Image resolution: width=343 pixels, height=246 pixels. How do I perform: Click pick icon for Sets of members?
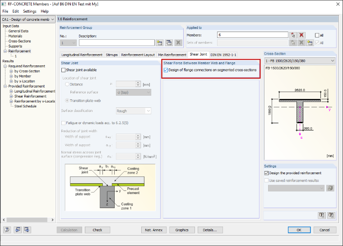[293, 43]
